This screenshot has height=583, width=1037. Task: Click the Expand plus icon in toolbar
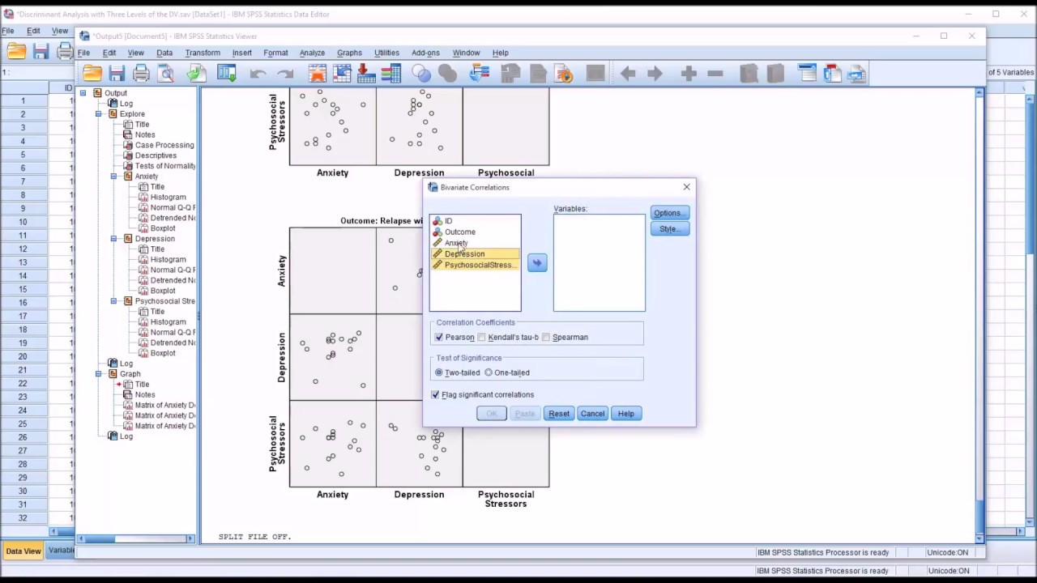pos(689,74)
